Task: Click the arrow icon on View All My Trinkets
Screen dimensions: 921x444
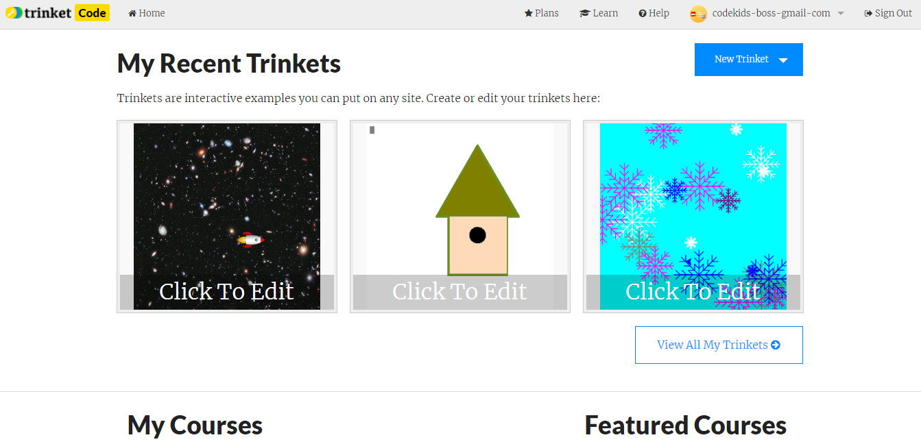Action: 776,345
